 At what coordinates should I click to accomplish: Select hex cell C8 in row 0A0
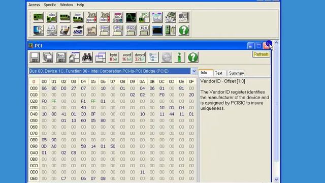[x=74, y=152]
